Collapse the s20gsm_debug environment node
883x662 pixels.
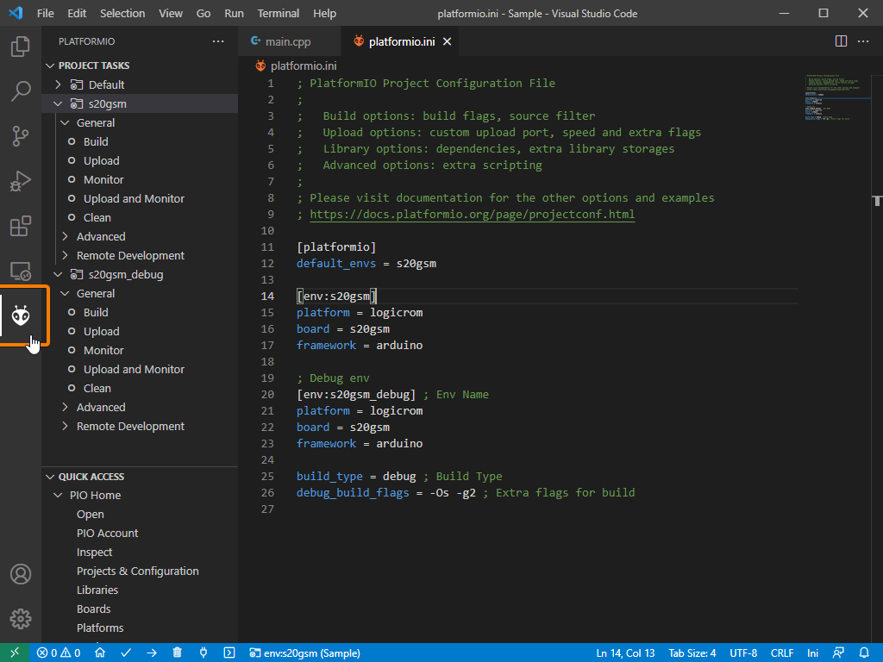[x=58, y=275]
